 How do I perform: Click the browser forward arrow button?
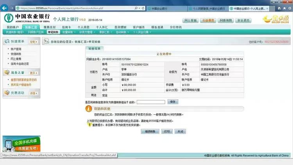tap(12, 8)
